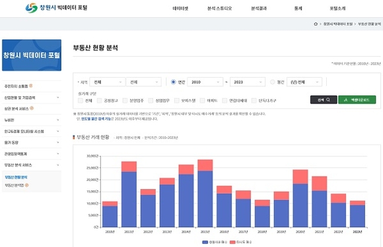
Task: Open external link icon beside 상권 분석 서비스
Action: tap(32, 108)
